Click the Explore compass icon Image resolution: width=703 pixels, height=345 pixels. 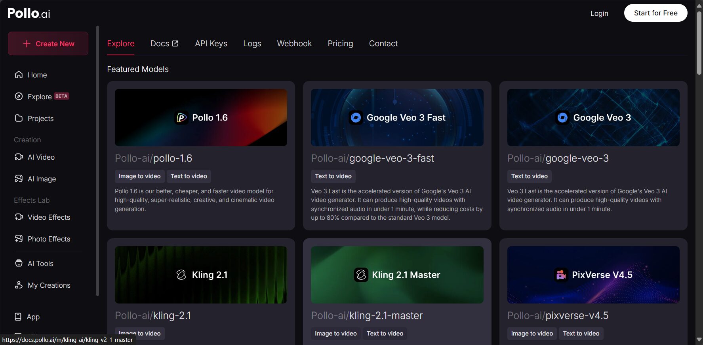pyautogui.click(x=19, y=96)
